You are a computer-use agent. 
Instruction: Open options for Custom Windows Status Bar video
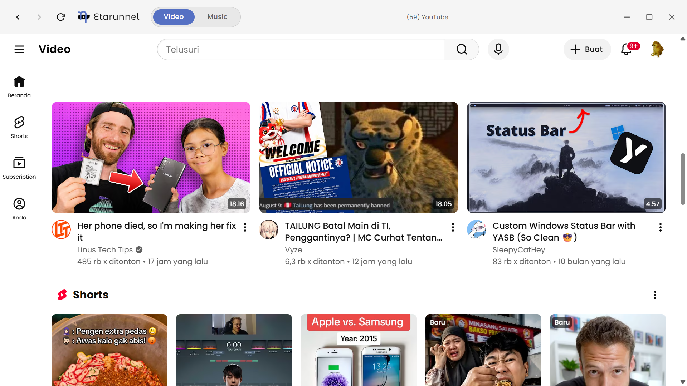pos(661,227)
